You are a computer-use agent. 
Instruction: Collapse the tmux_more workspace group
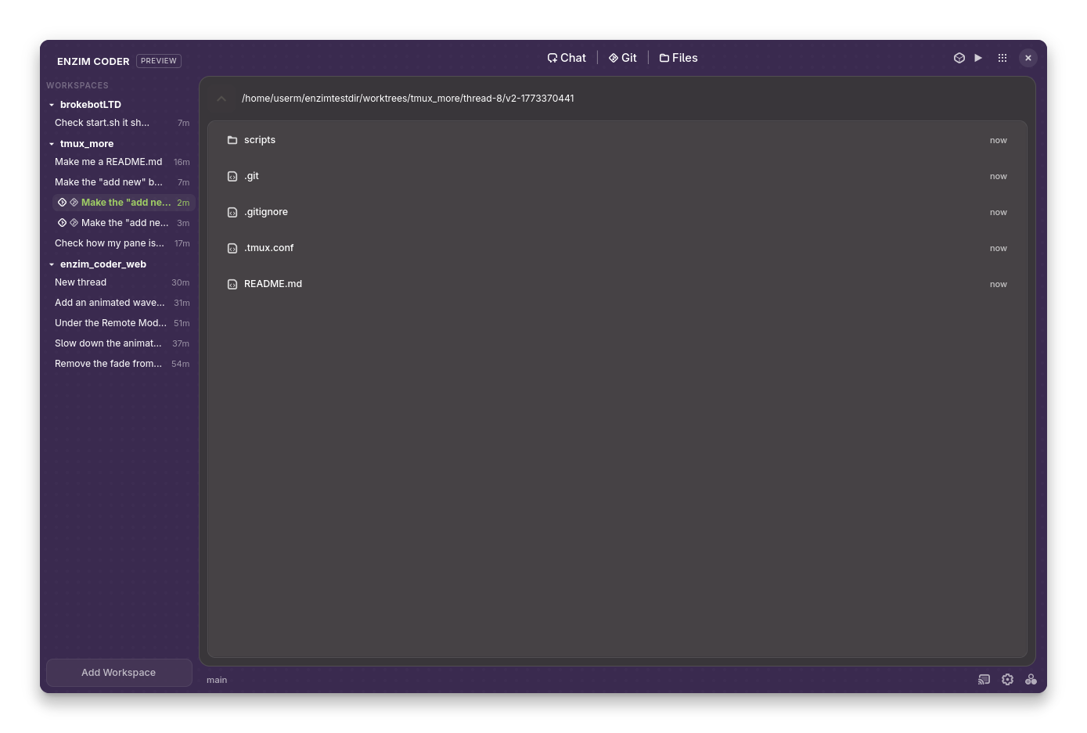click(52, 143)
